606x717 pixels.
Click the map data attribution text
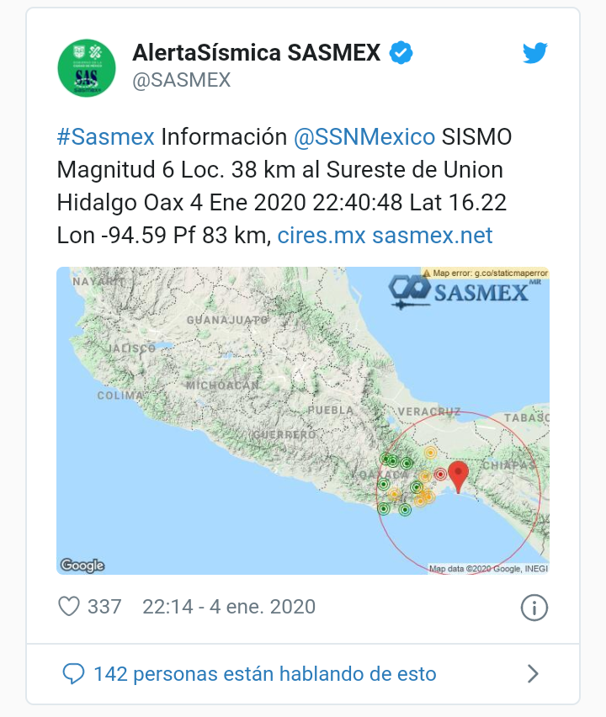tap(488, 569)
